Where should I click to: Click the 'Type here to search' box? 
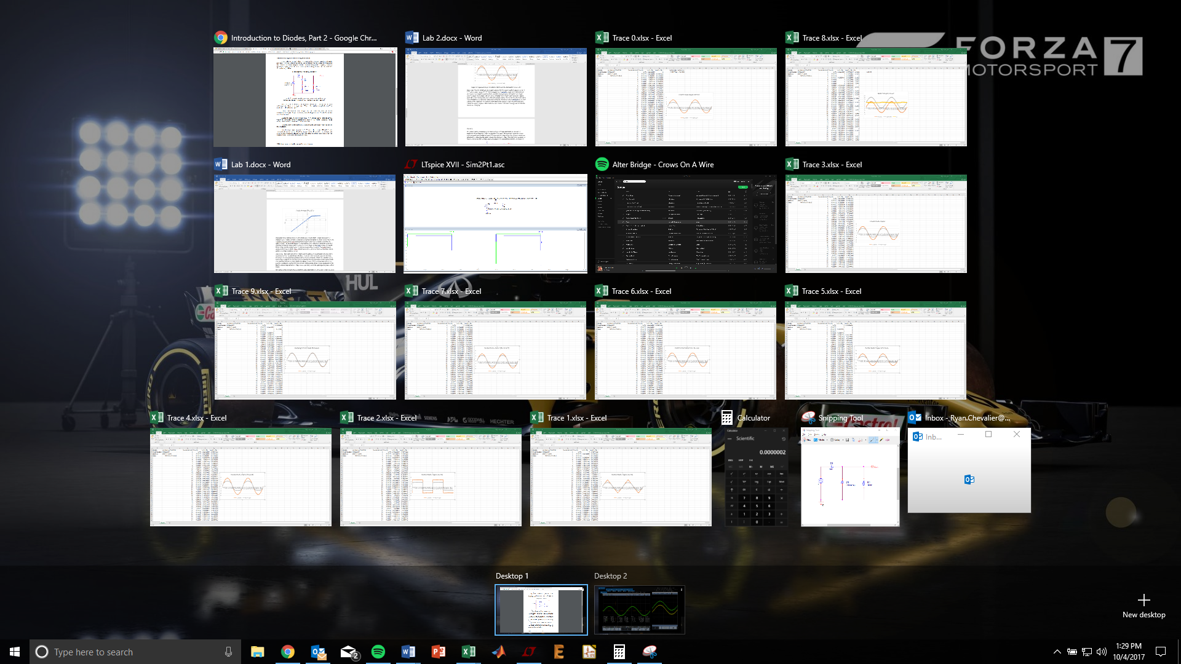135,652
